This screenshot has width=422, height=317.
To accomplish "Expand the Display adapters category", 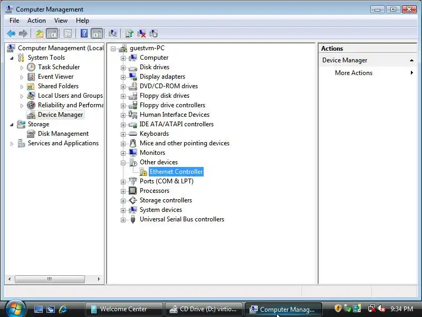I will coord(123,77).
